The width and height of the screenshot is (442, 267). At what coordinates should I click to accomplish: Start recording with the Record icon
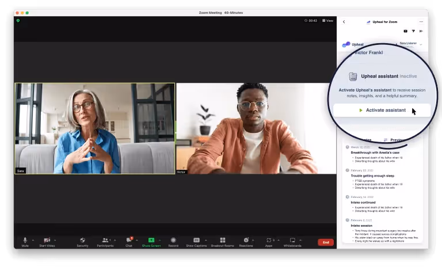pos(173,240)
